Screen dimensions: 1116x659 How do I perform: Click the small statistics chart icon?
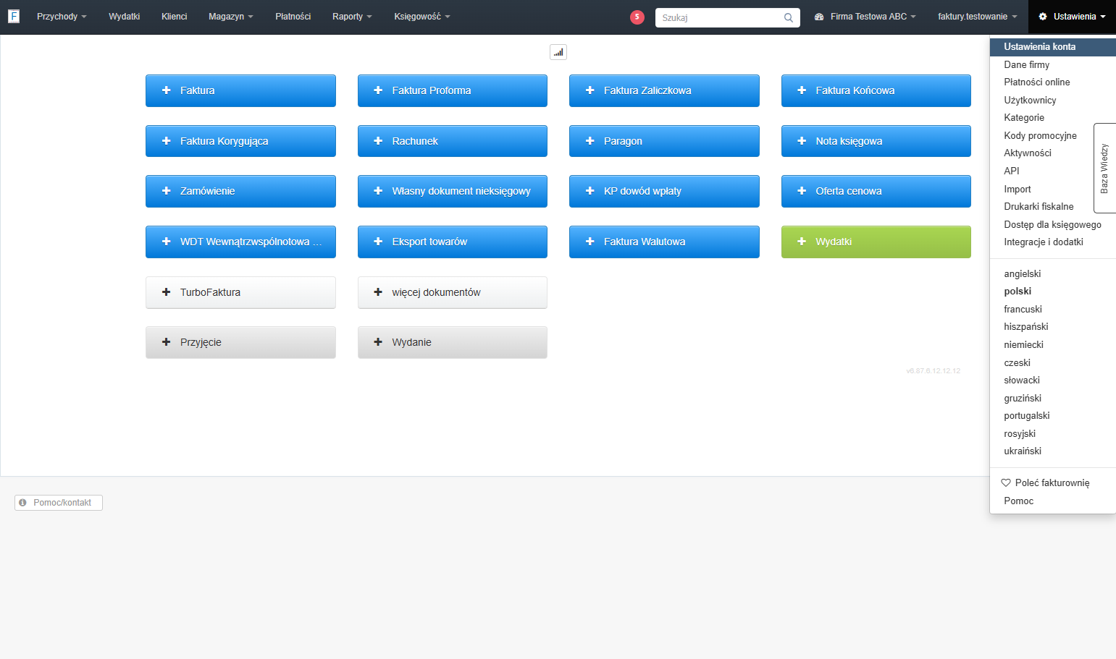pos(558,52)
